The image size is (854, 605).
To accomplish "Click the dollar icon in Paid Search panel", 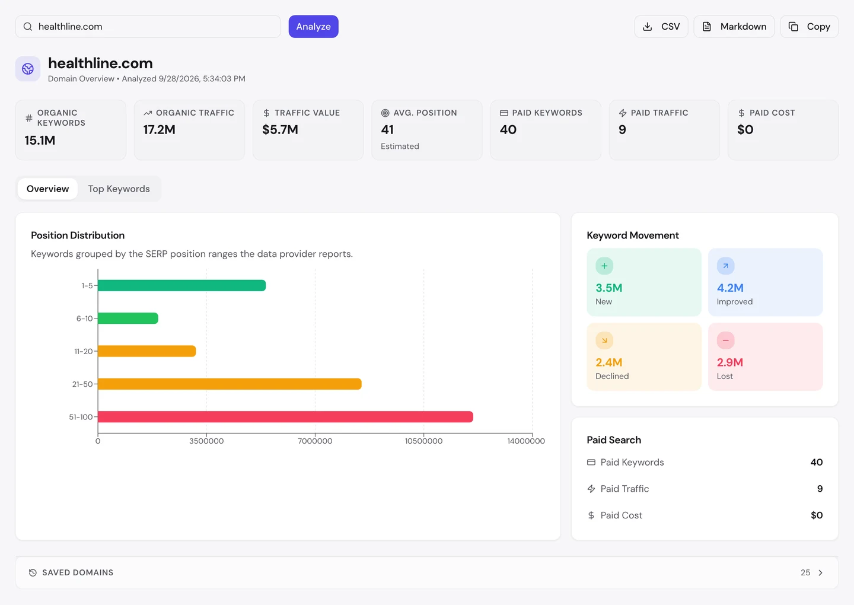I will pos(591,515).
